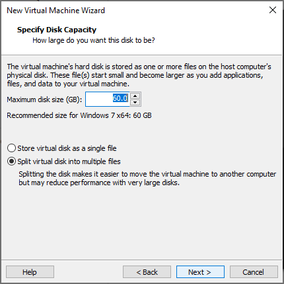This screenshot has width=284, height=284.
Task: Click the "multiple files" option label text
Action: 69,161
